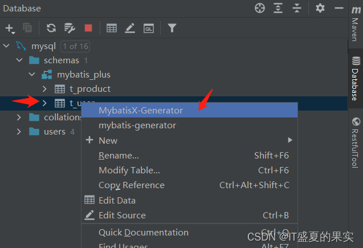Open Data Source Properties wrench icon
Image resolution: width=363 pixels, height=248 pixels.
pyautogui.click(x=70, y=28)
